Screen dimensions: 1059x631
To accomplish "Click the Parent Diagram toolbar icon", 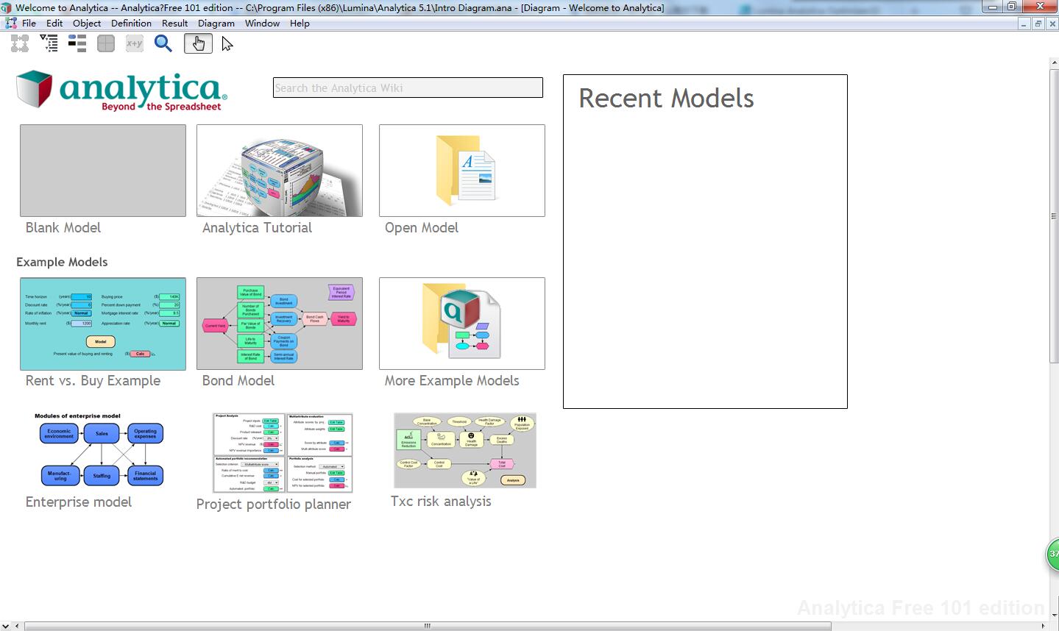I will click(x=20, y=44).
